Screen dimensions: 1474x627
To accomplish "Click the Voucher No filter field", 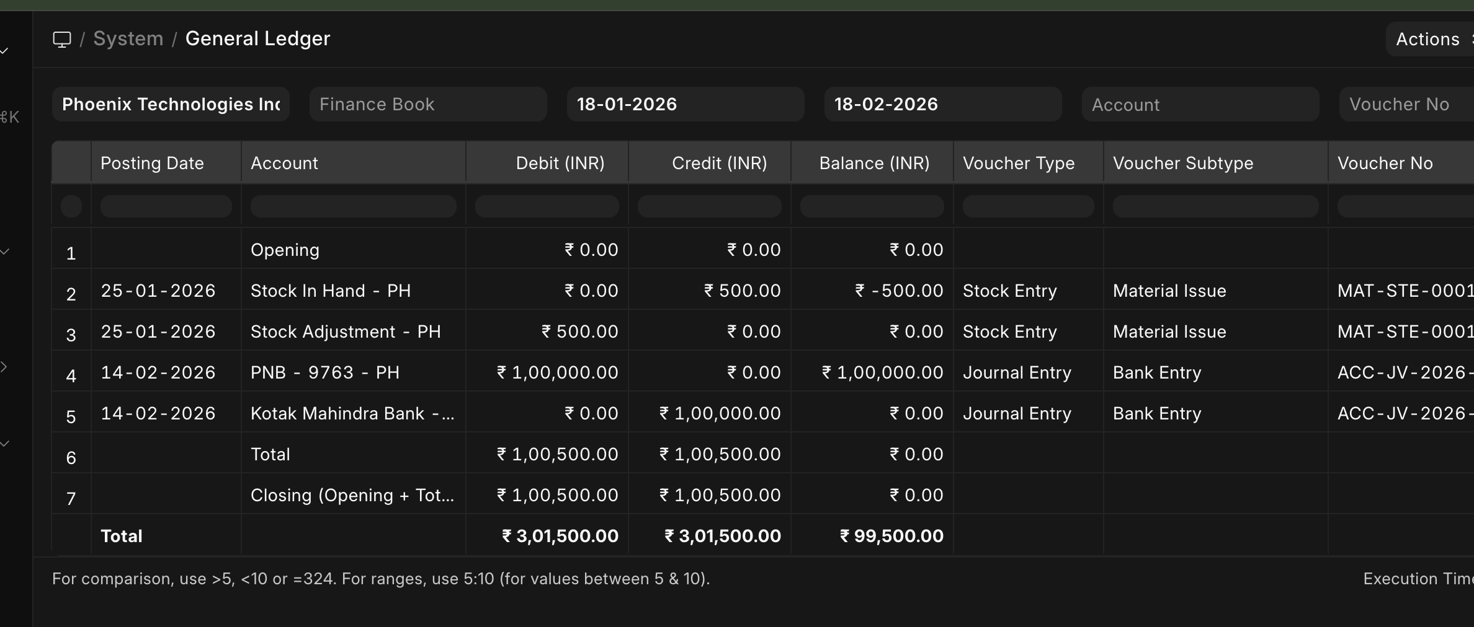I will coord(1406,104).
